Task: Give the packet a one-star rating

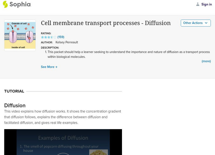Action: (x=42, y=37)
